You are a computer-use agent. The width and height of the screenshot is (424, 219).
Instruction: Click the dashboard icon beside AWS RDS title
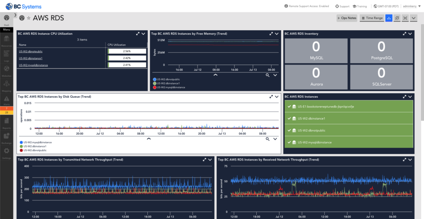[x=22, y=18]
